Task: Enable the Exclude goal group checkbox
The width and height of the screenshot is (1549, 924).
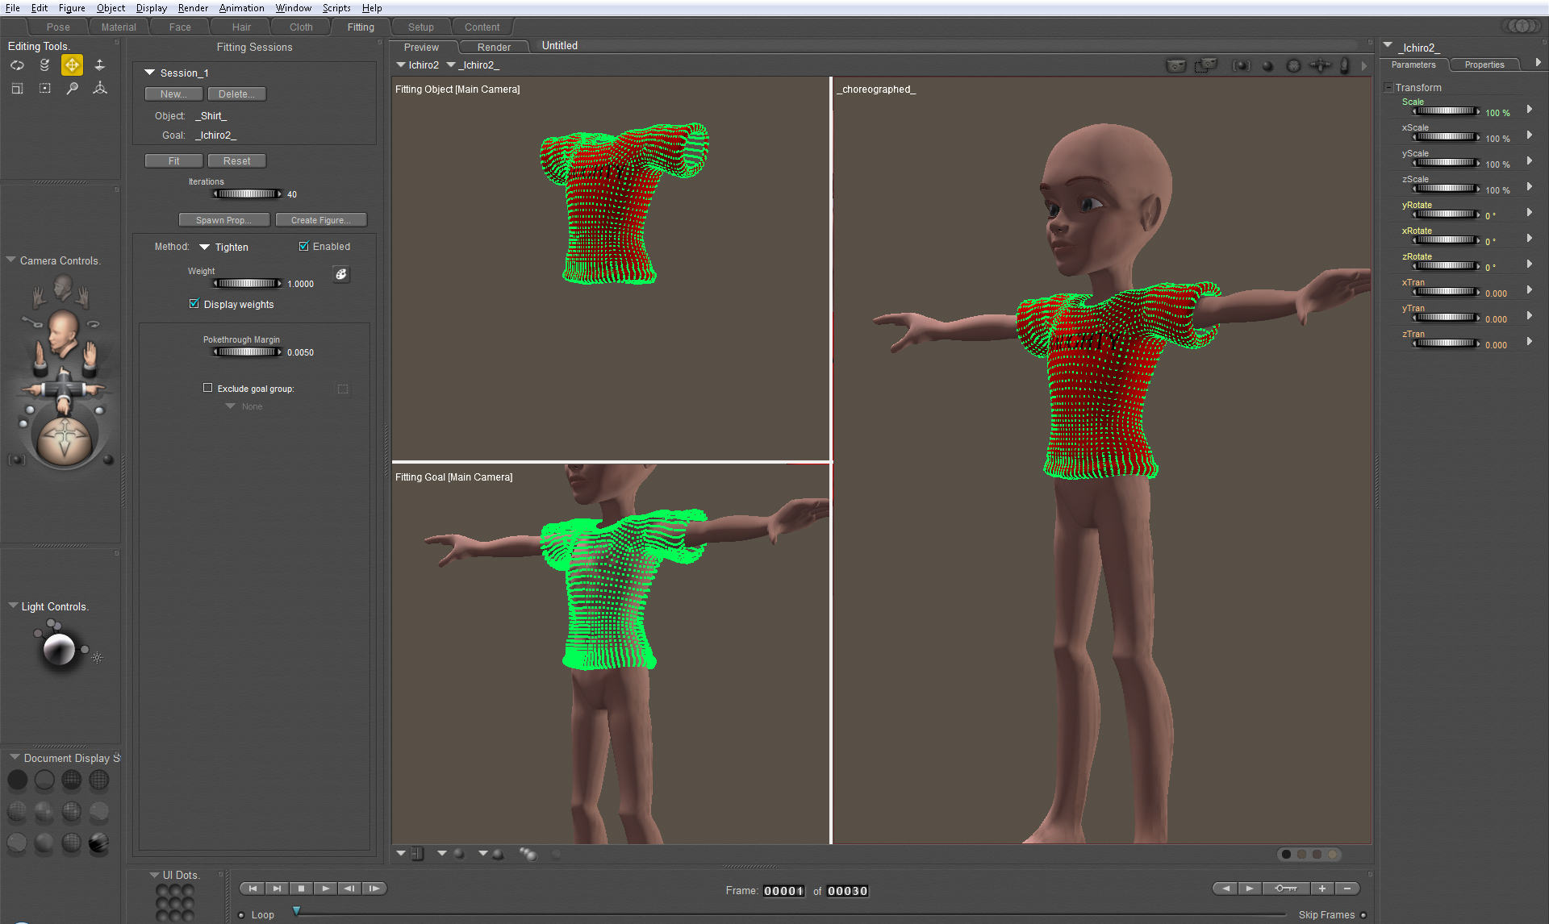Action: pos(207,387)
